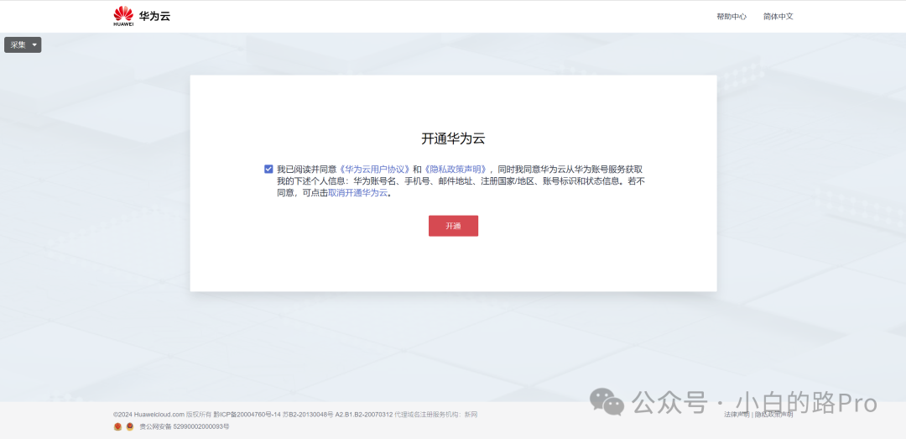Click the 取消开通华为云 link
This screenshot has width=906, height=439.
point(357,193)
